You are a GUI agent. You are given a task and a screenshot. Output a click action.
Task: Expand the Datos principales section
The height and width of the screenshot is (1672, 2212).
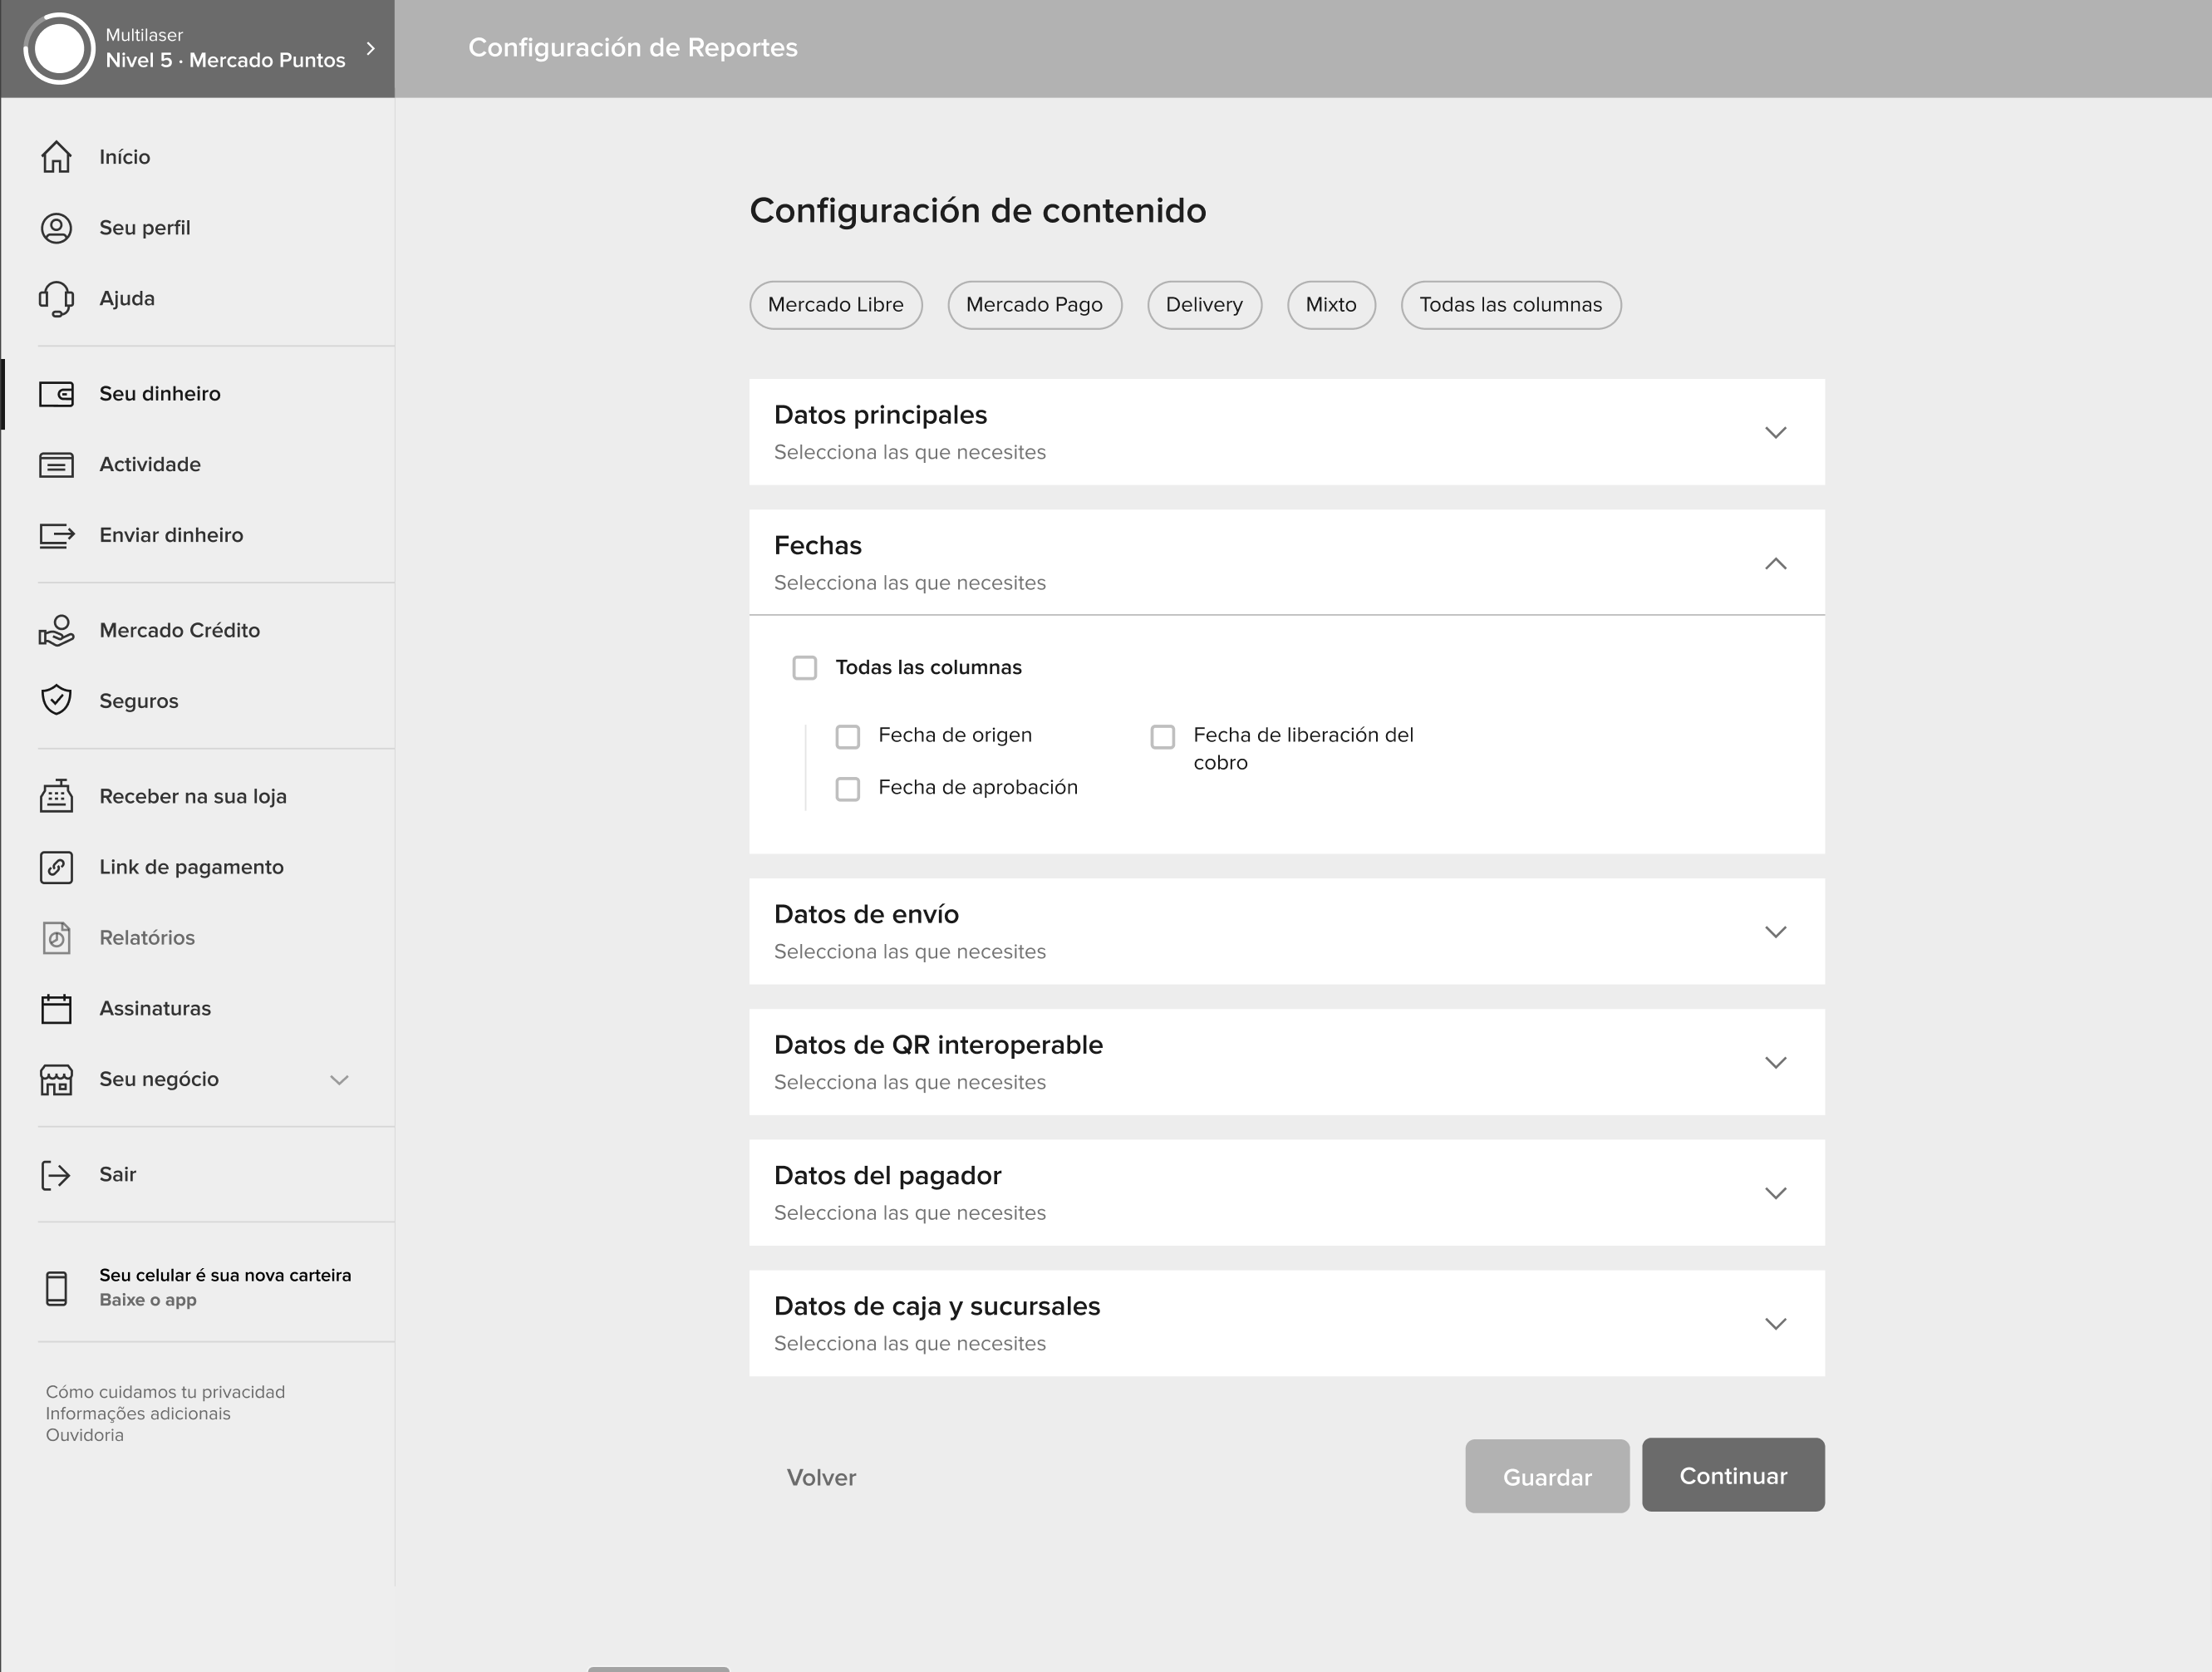(x=1775, y=433)
